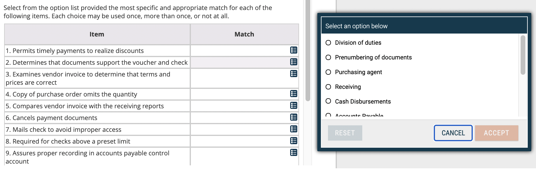Image resolution: width=536 pixels, height=173 pixels.
Task: Select the 'Division of duties' radio button
Action: (x=328, y=42)
